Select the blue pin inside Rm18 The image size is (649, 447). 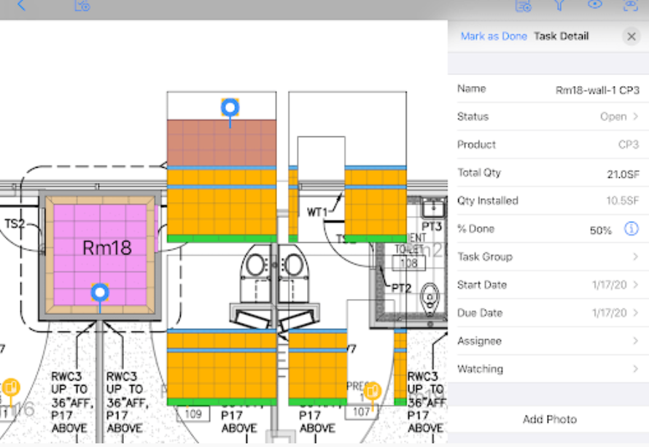coord(100,293)
